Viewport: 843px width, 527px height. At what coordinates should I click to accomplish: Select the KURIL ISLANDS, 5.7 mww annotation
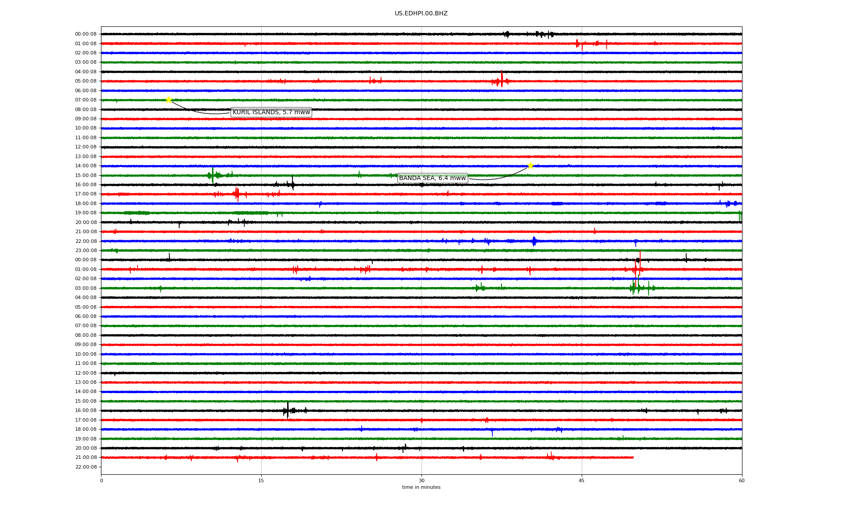[x=271, y=112]
